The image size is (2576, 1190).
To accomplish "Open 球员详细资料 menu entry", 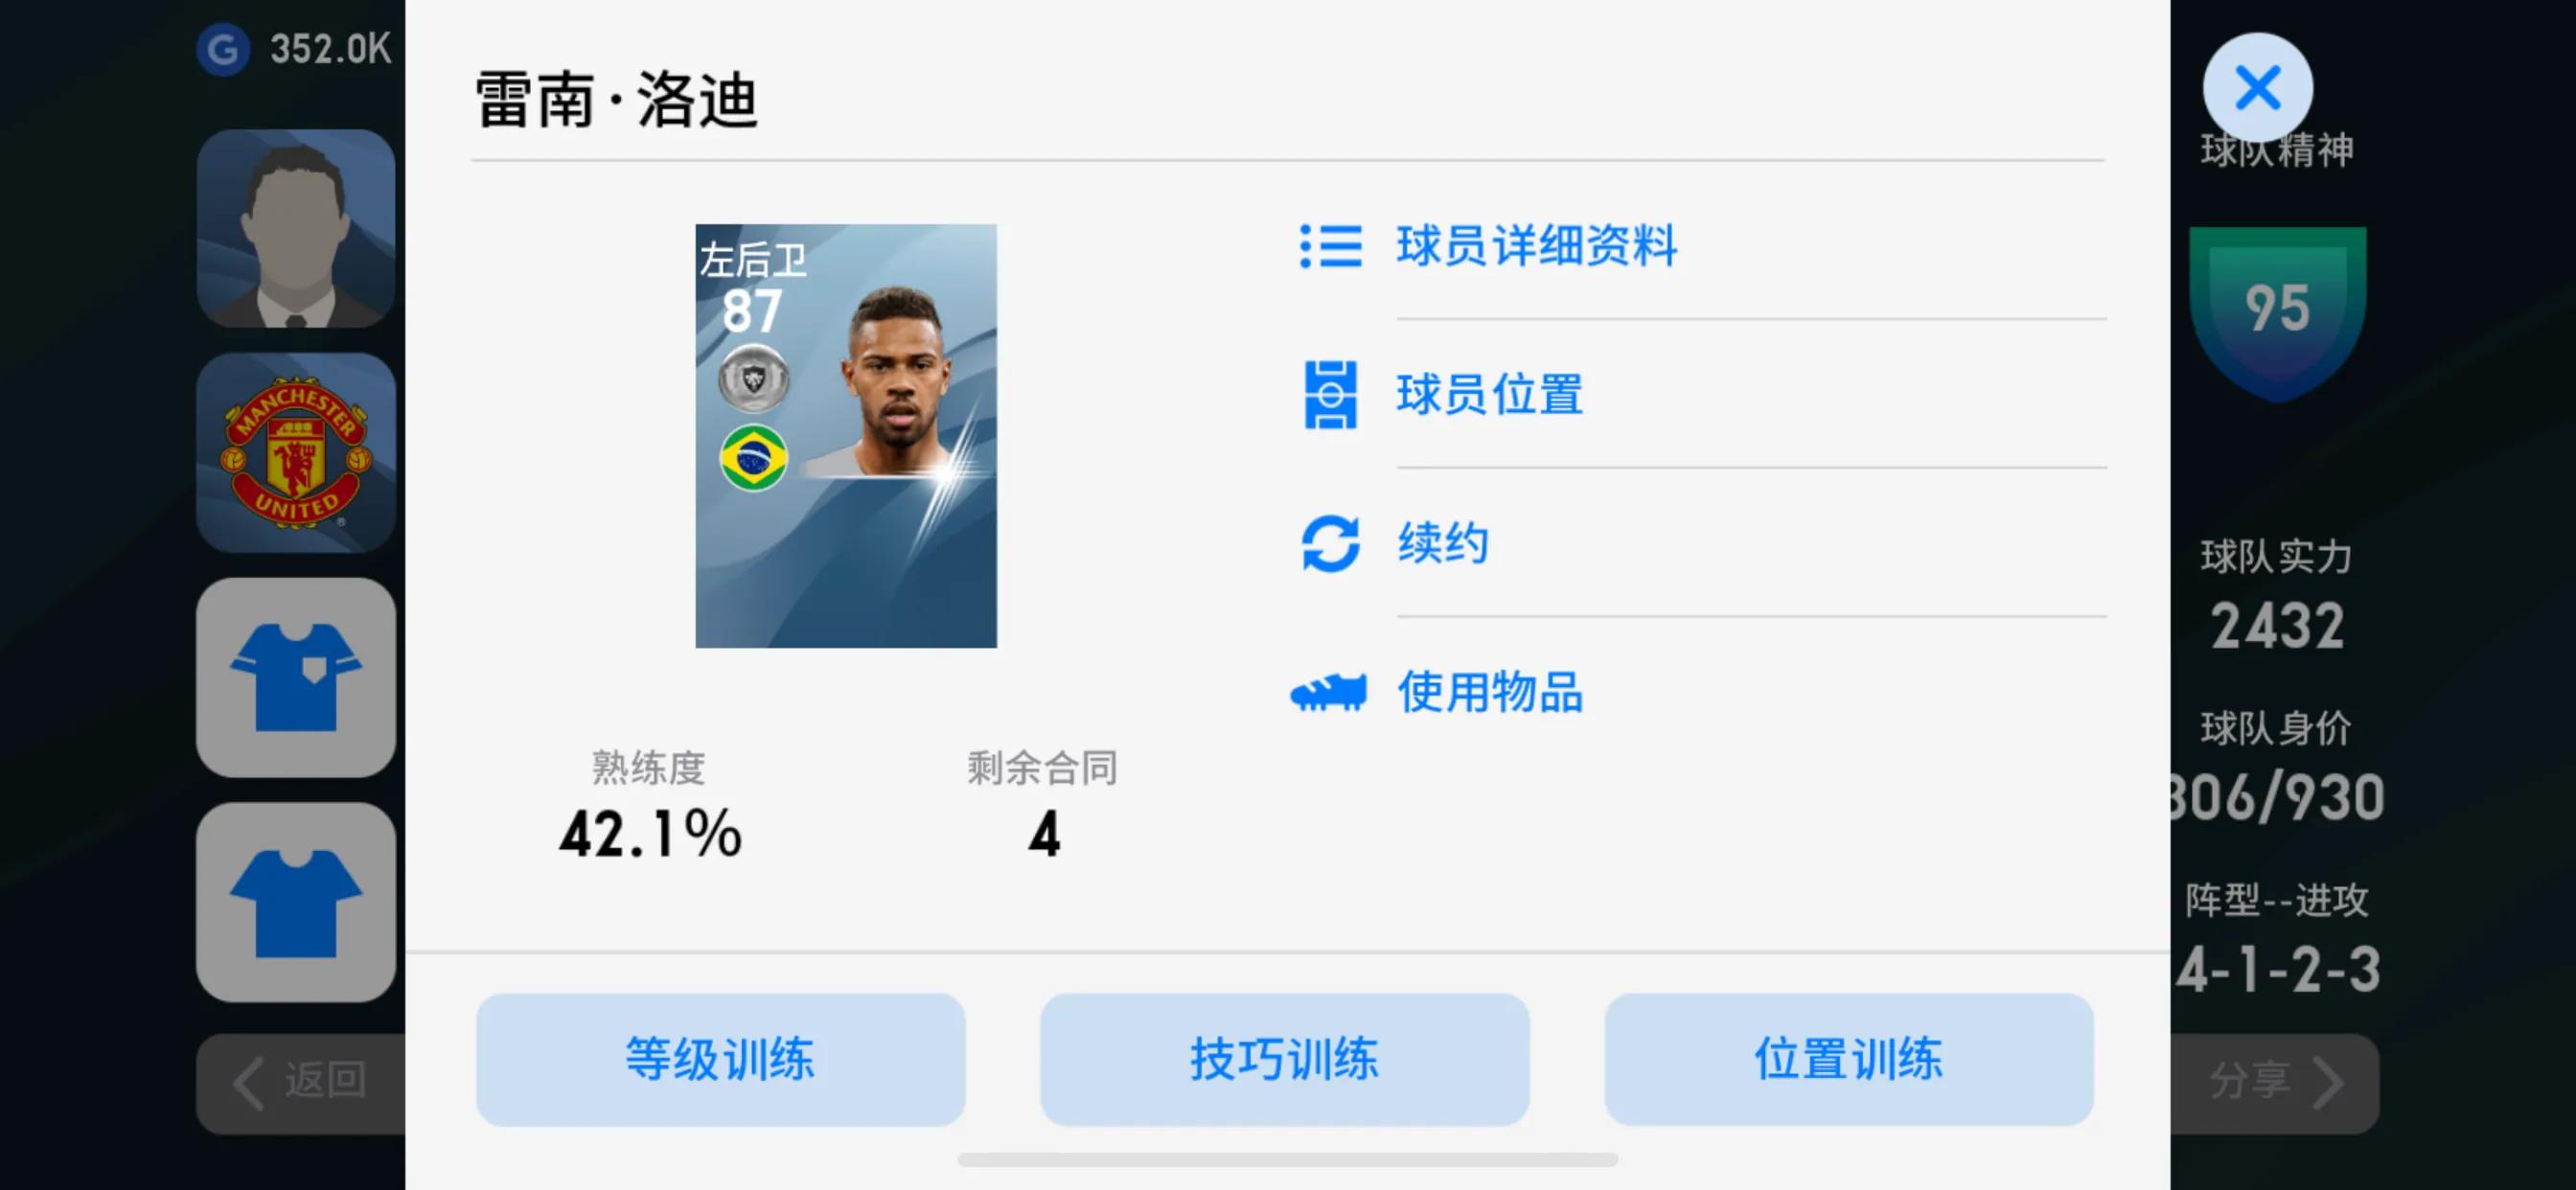I will point(1537,246).
